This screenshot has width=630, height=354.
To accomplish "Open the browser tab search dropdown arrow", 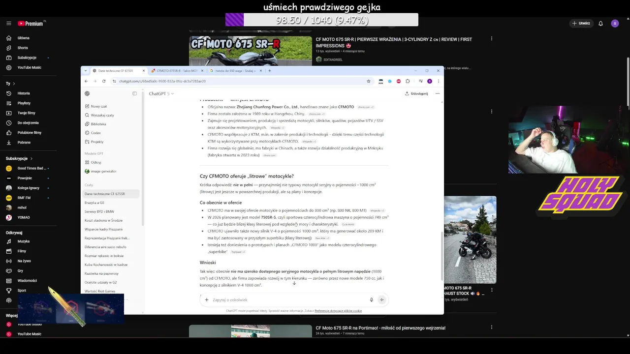I will (86, 71).
